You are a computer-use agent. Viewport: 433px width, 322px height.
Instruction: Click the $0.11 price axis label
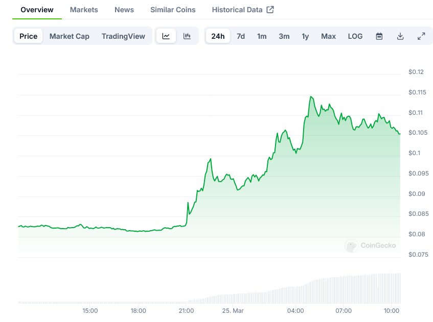416,113
